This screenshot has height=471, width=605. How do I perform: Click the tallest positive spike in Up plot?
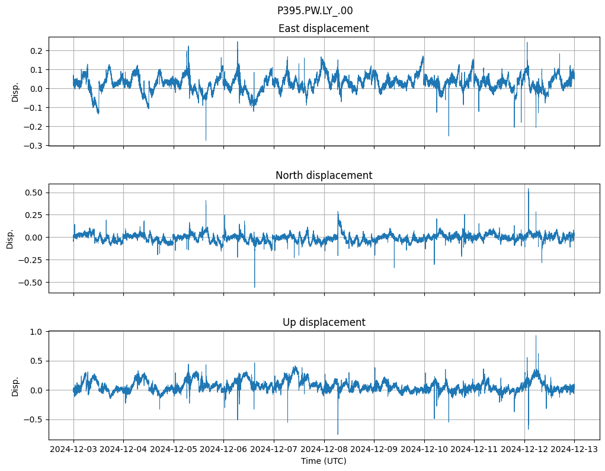pyautogui.click(x=536, y=337)
